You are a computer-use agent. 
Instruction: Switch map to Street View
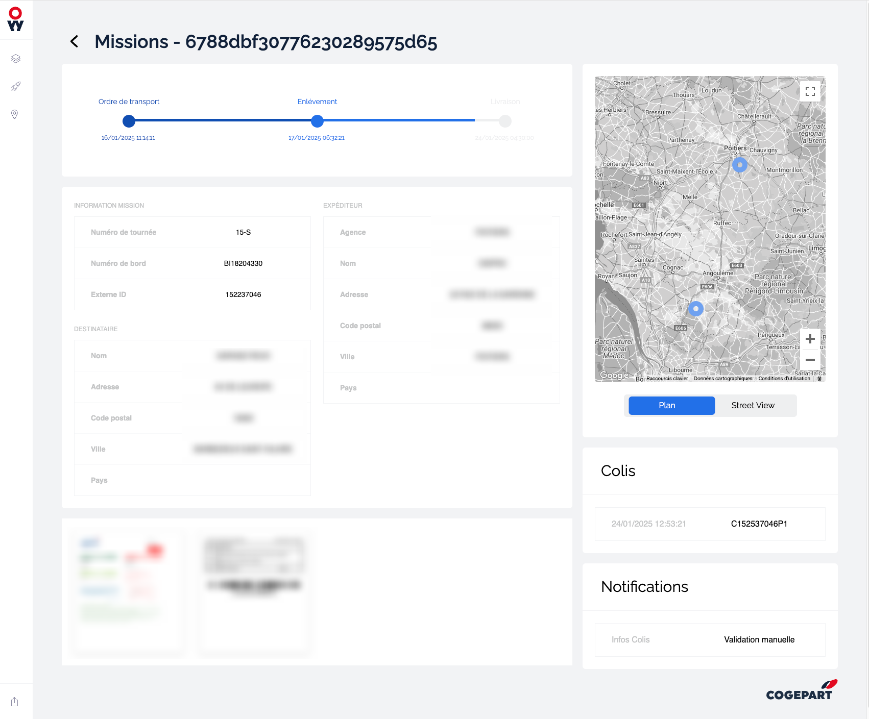(753, 406)
